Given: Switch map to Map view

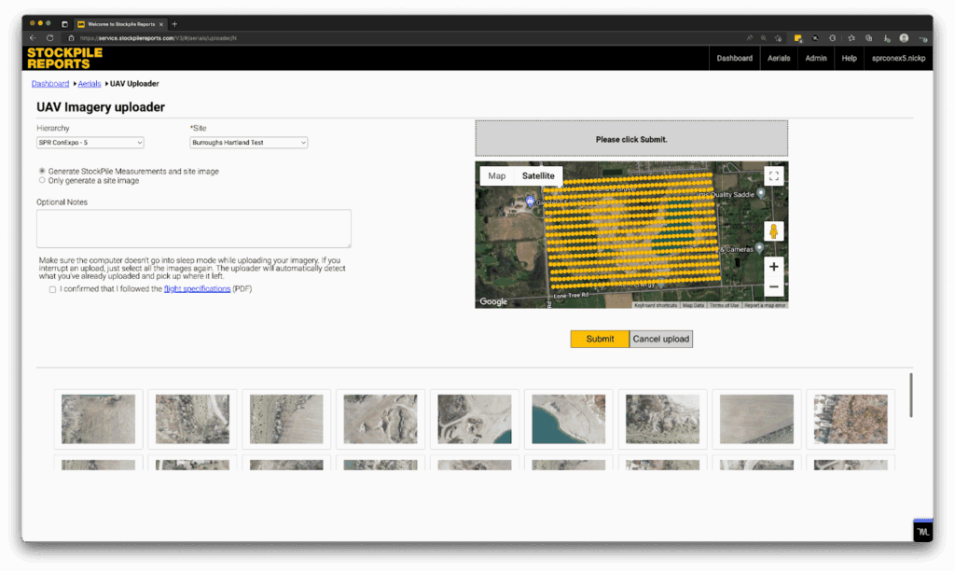Looking at the screenshot, I should pyautogui.click(x=497, y=175).
